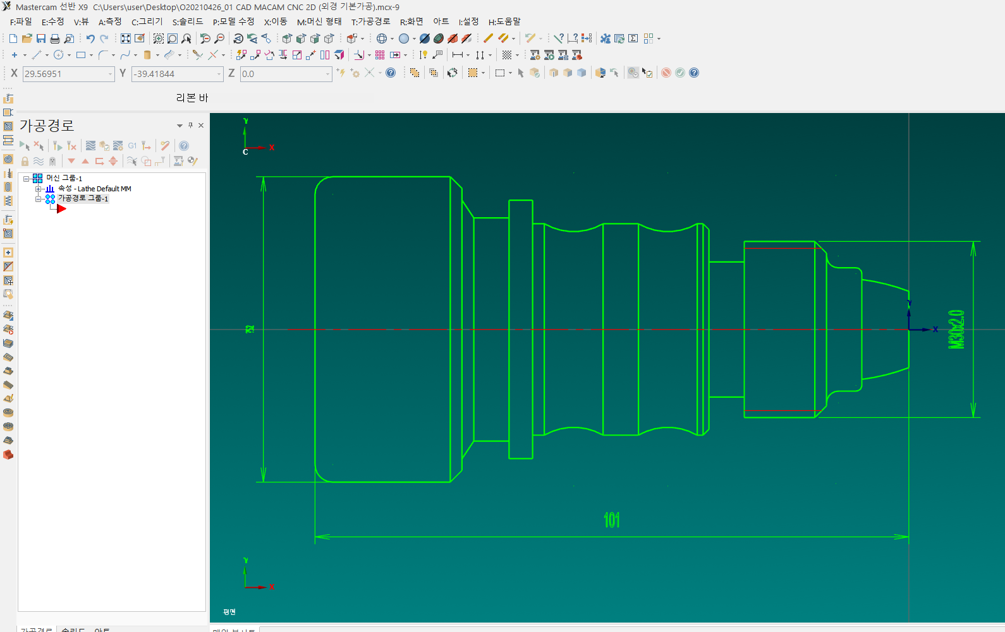This screenshot has height=632, width=1005.
Task: Select the 가공경로 그룹-1 tree item
Action: pos(83,198)
